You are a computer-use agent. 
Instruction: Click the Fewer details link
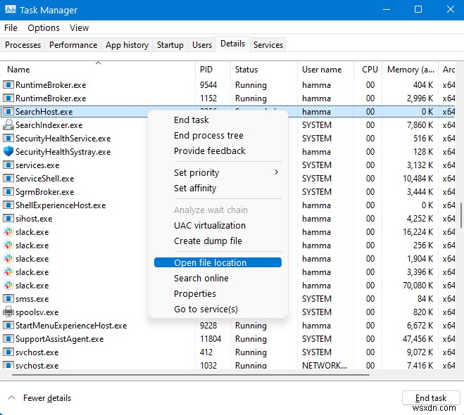click(x=47, y=398)
